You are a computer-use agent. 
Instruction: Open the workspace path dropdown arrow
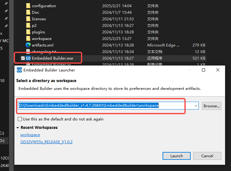(196, 106)
